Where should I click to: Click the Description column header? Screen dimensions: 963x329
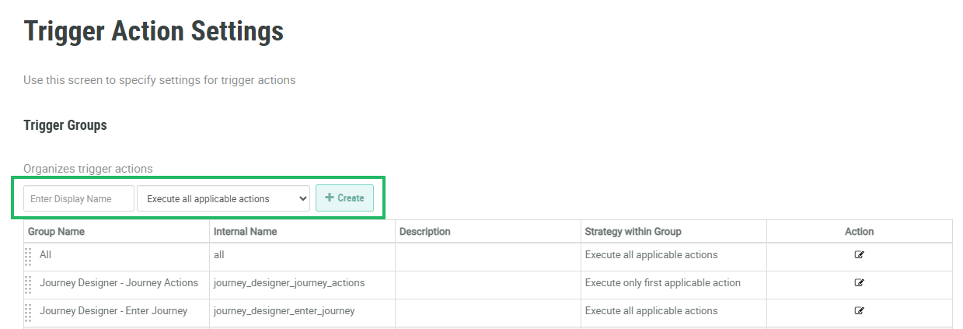click(424, 232)
